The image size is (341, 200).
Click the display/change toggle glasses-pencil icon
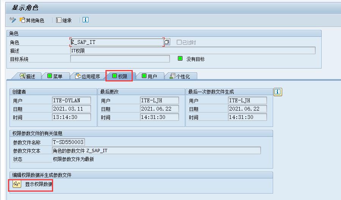click(13, 20)
